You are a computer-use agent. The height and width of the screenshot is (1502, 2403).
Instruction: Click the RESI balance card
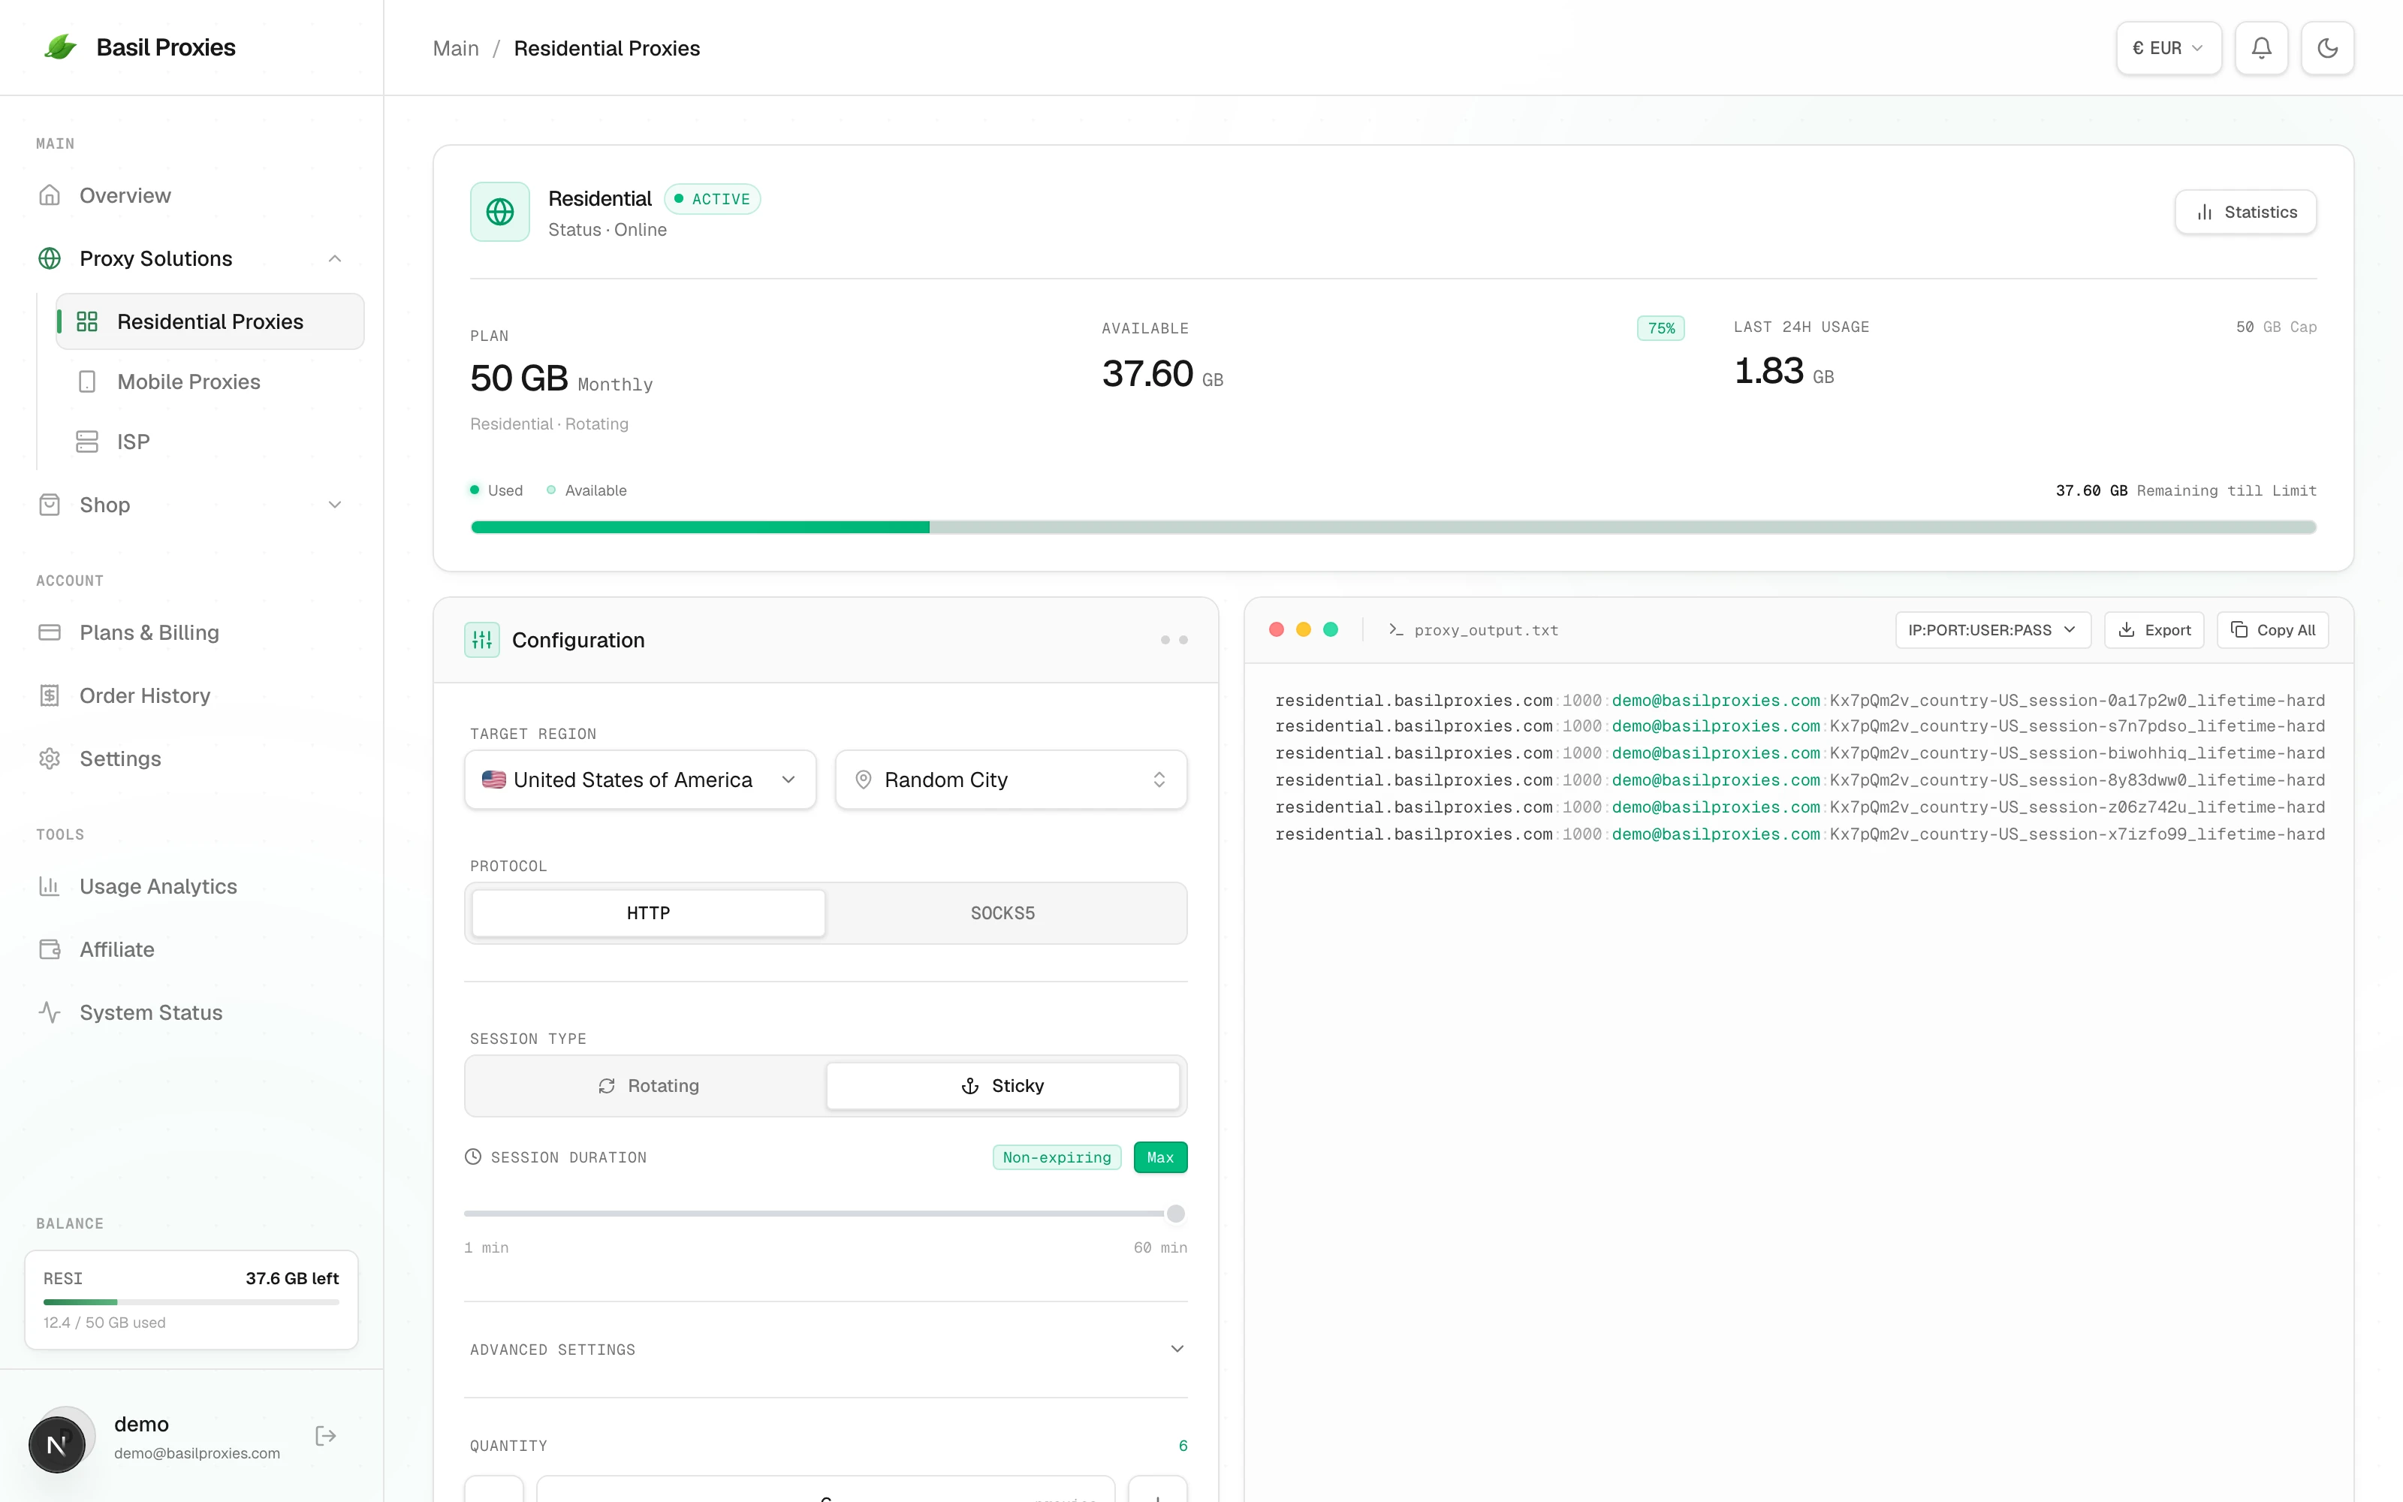click(191, 1300)
